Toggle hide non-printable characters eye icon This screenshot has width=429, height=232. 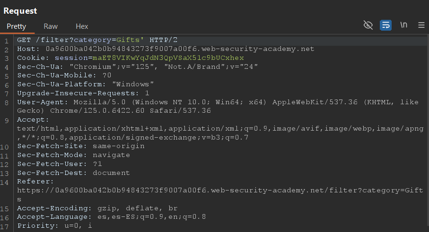coord(368,25)
